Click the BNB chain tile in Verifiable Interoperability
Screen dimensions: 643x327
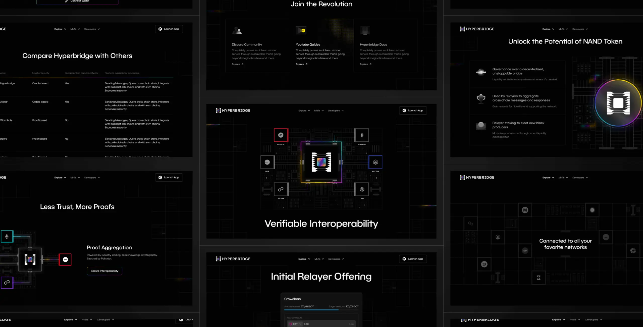pos(362,189)
